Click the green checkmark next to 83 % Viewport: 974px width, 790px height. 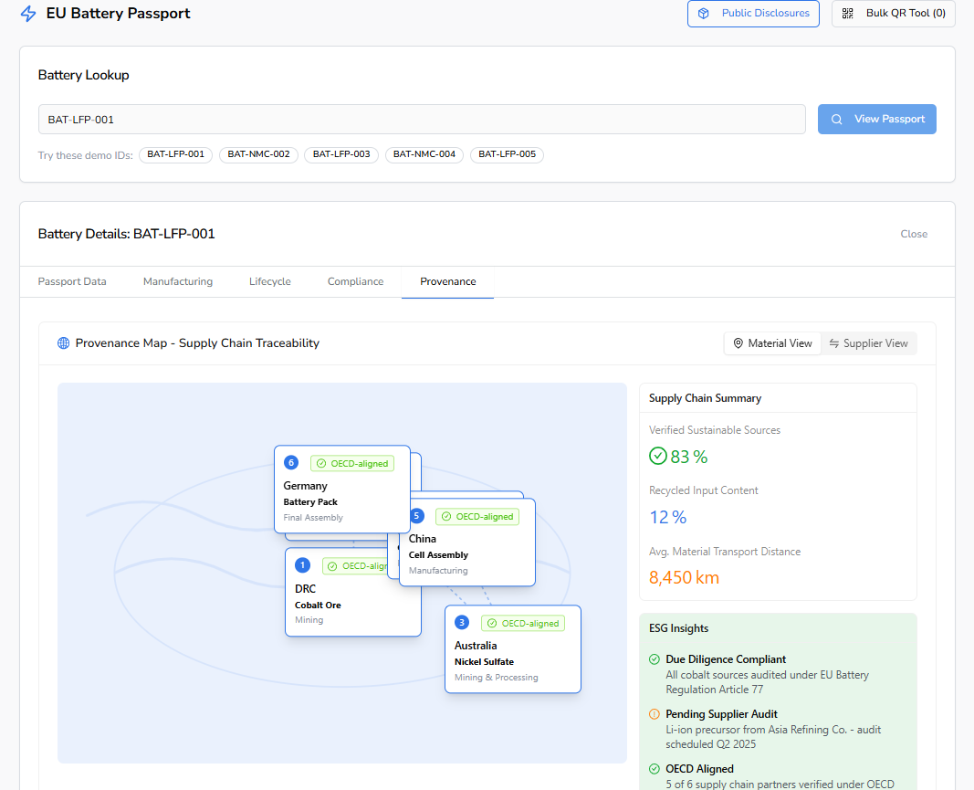pyautogui.click(x=658, y=457)
